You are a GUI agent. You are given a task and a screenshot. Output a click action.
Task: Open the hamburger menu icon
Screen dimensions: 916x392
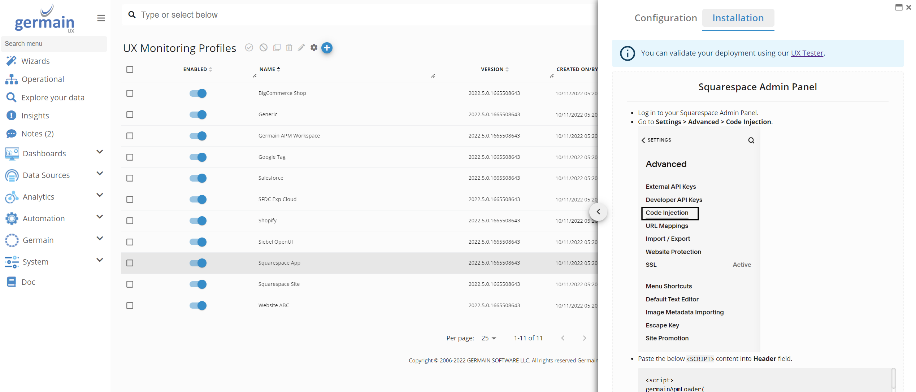point(101,18)
